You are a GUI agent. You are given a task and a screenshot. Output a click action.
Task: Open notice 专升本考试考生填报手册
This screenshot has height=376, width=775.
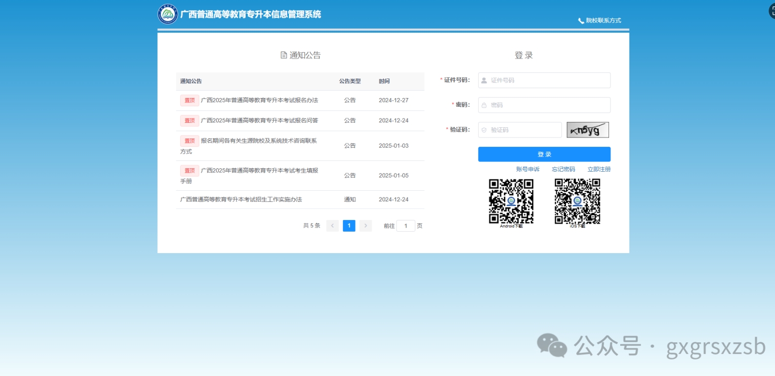pos(249,176)
